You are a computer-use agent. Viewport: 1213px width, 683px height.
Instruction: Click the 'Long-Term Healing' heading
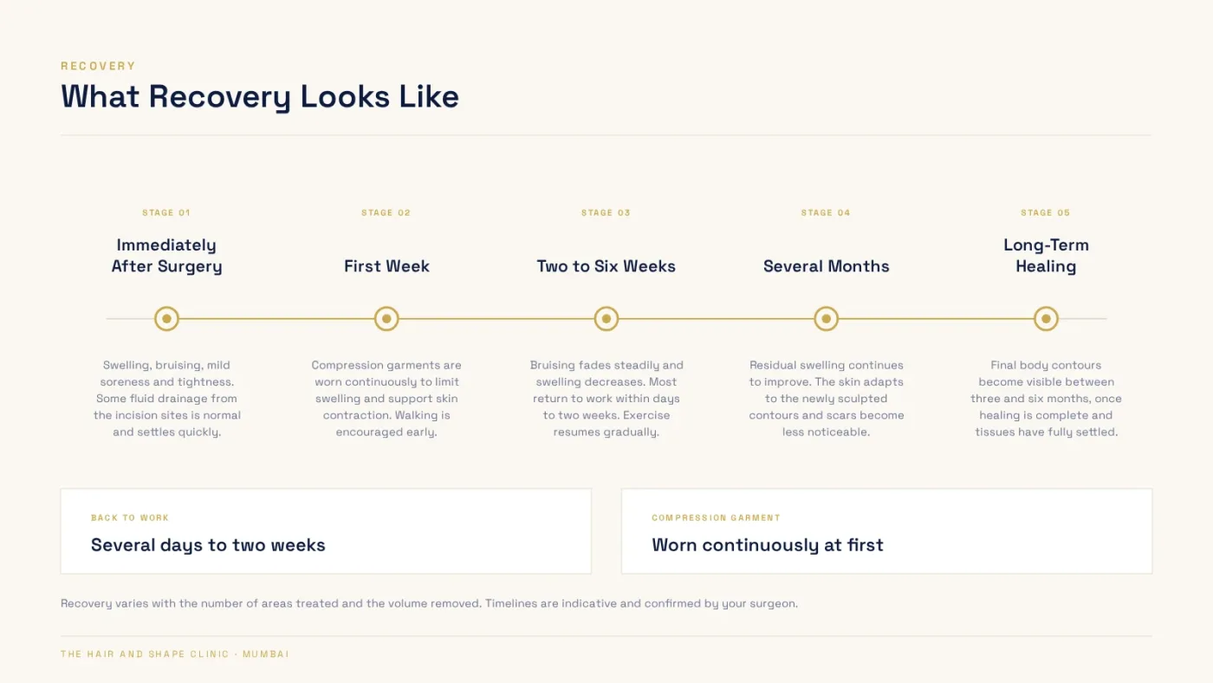1046,256
